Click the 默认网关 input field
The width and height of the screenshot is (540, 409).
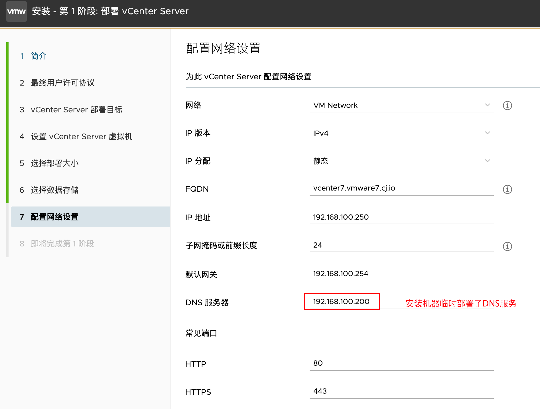pyautogui.click(x=401, y=274)
